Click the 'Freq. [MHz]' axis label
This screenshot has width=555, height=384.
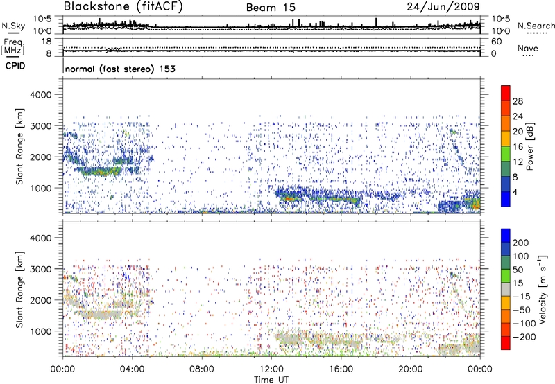coord(12,47)
